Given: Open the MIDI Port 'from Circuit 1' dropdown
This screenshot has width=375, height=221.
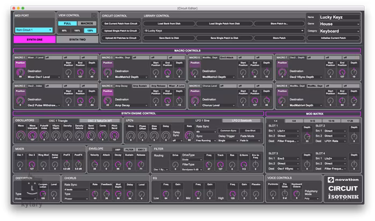Looking at the screenshot, I should [x=34, y=30].
